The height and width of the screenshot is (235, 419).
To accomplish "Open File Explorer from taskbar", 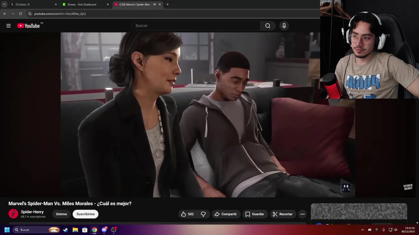I will (75, 230).
